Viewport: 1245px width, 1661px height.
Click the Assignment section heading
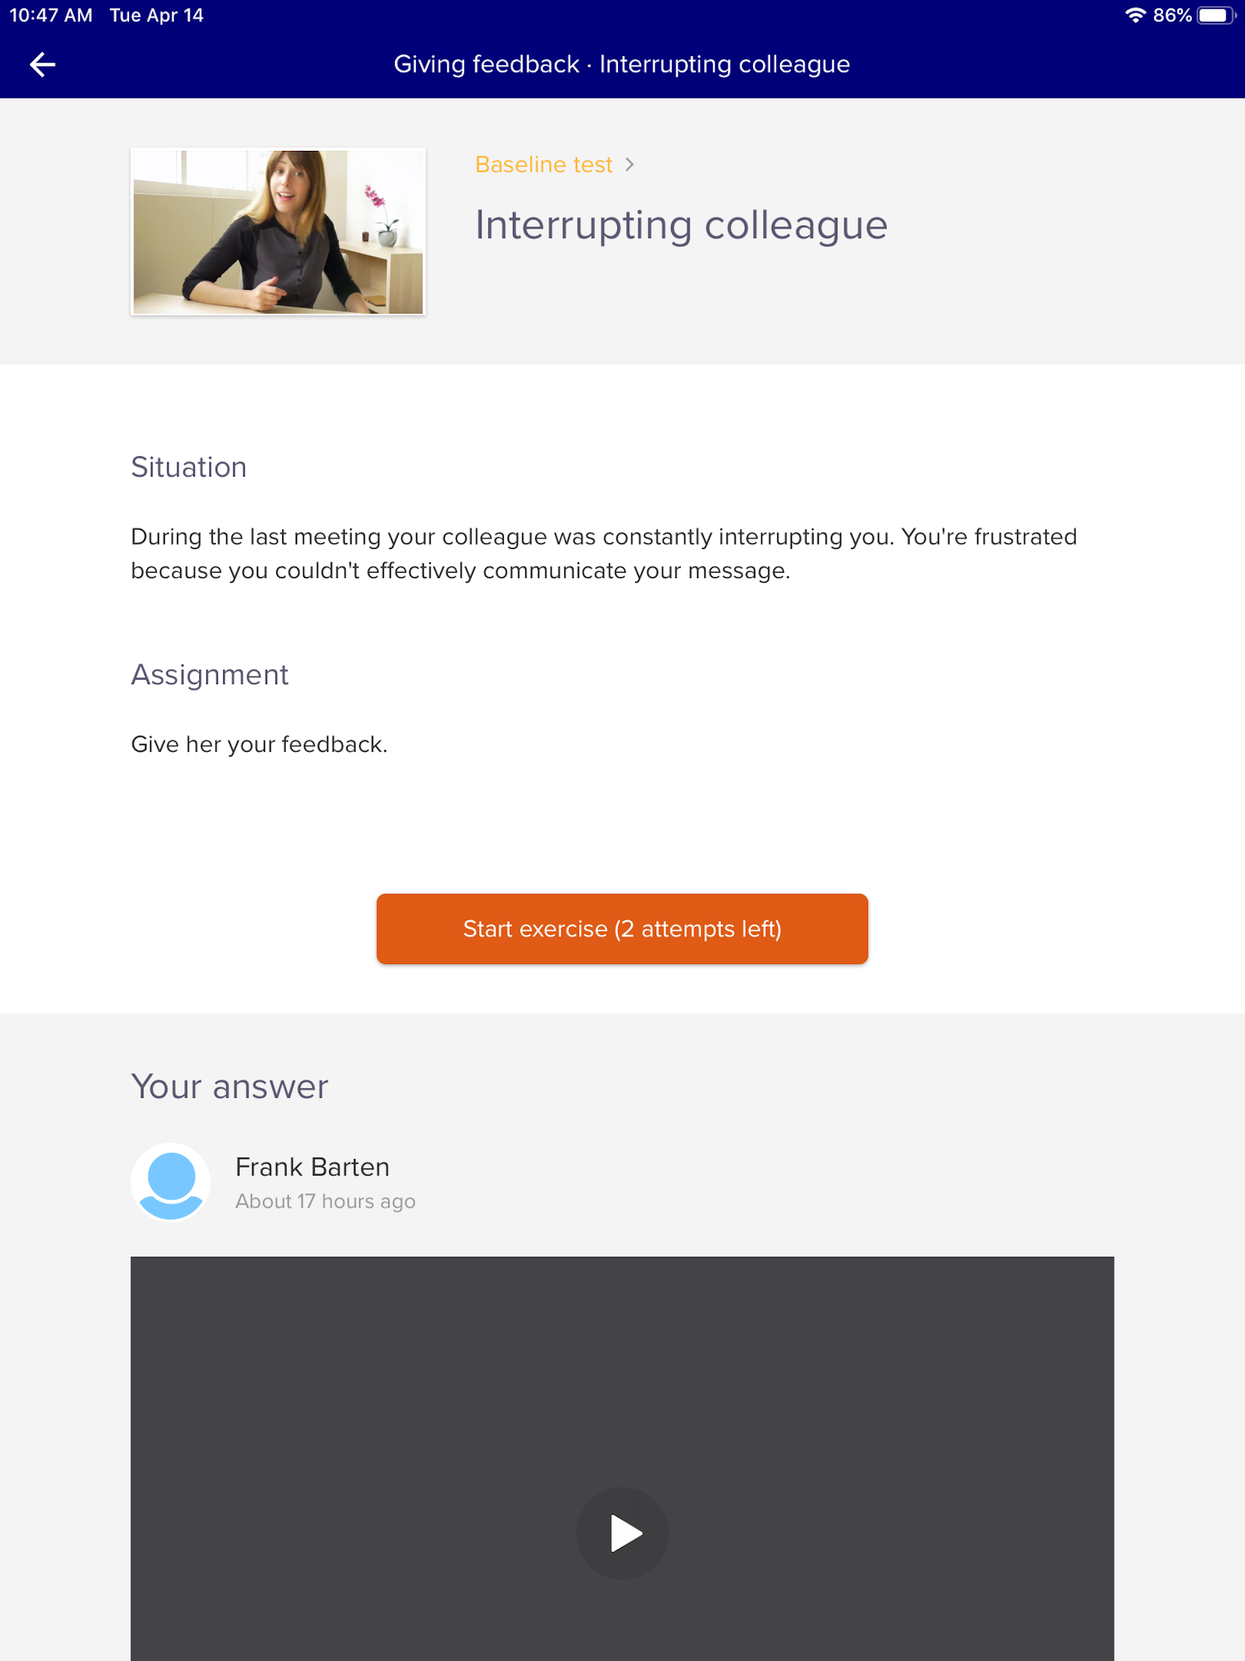point(210,675)
